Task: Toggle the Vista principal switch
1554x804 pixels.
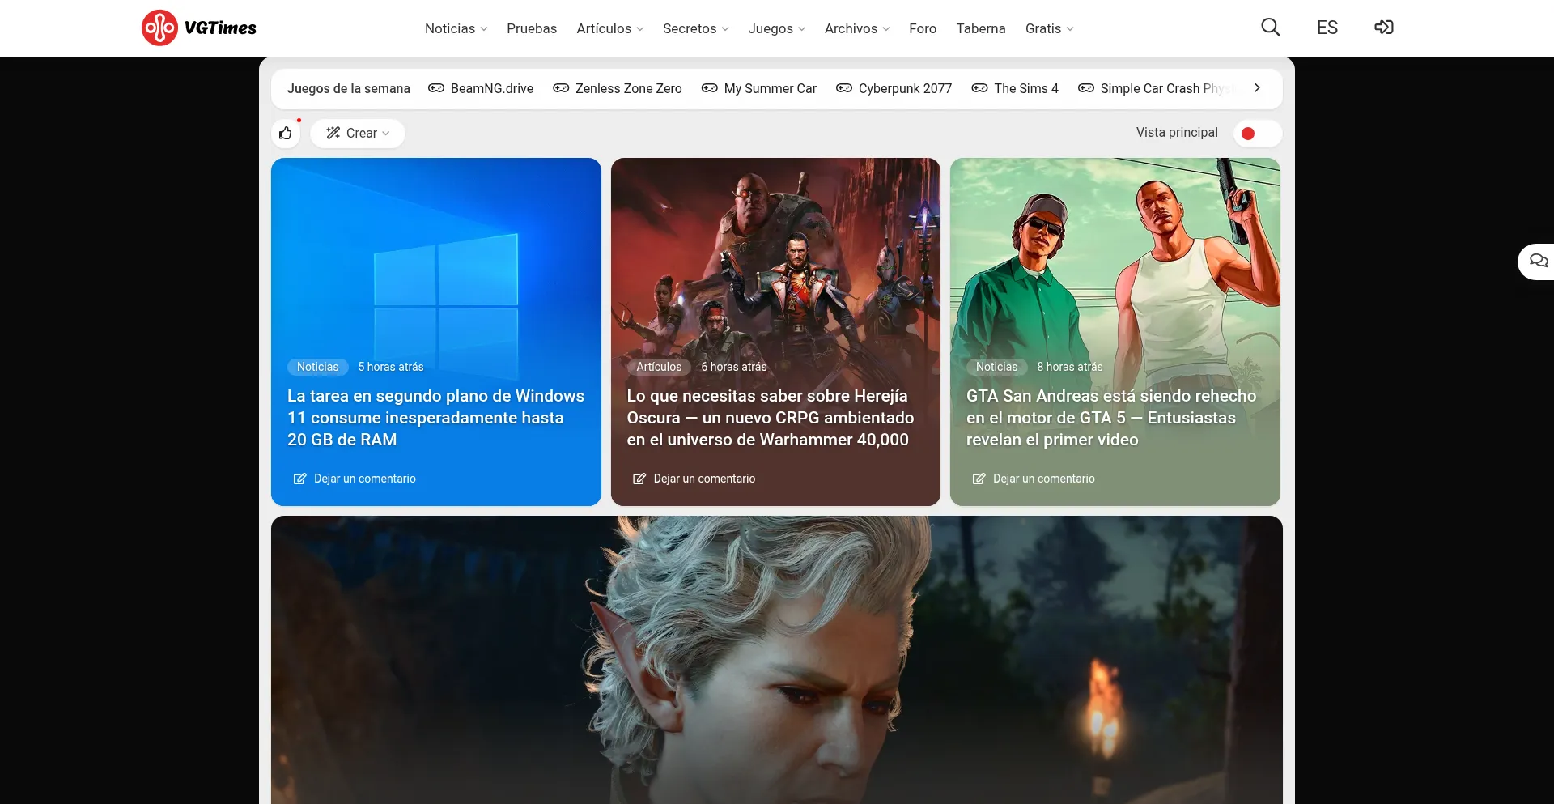Action: [x=1257, y=133]
